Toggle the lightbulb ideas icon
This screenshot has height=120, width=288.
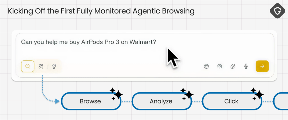54,66
